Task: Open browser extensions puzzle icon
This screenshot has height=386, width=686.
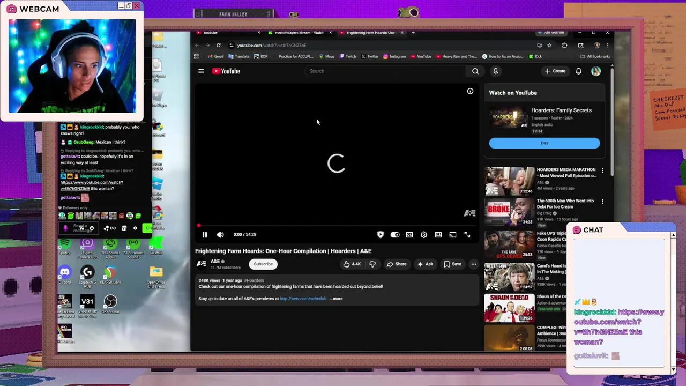Action: [564, 46]
